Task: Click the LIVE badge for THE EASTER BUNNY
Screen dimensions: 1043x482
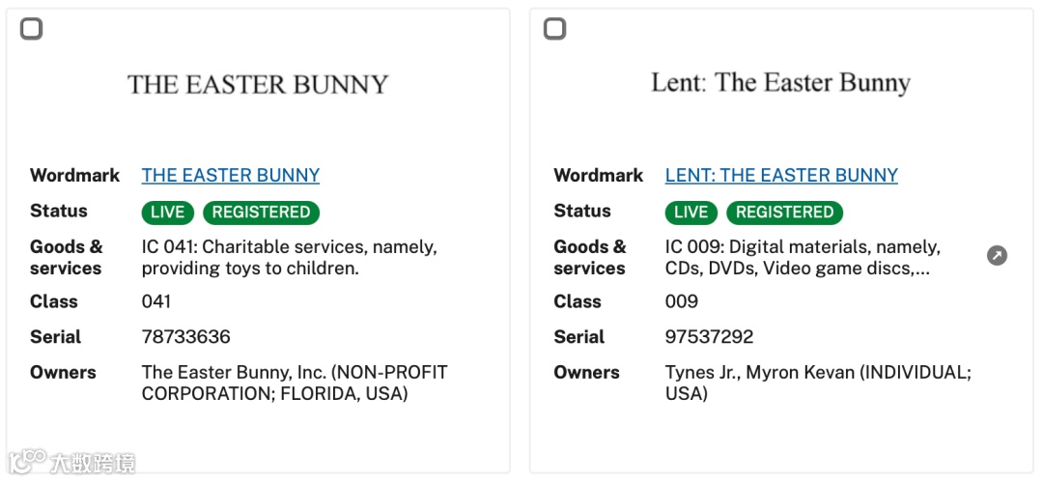Action: [x=168, y=213]
